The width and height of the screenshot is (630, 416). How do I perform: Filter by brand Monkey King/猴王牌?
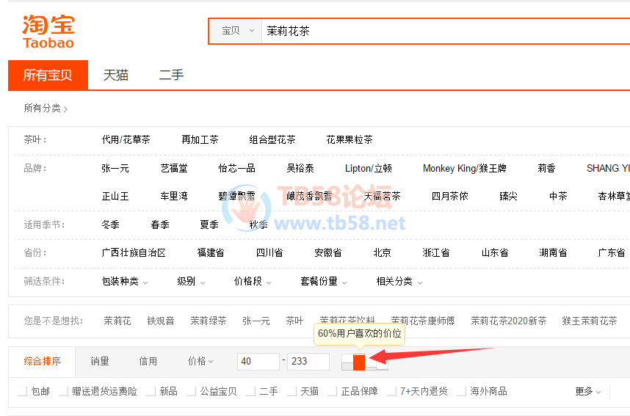click(x=465, y=168)
